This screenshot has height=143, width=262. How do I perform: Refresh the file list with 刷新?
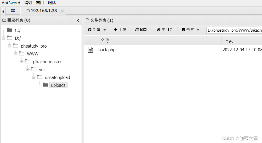click(x=141, y=30)
